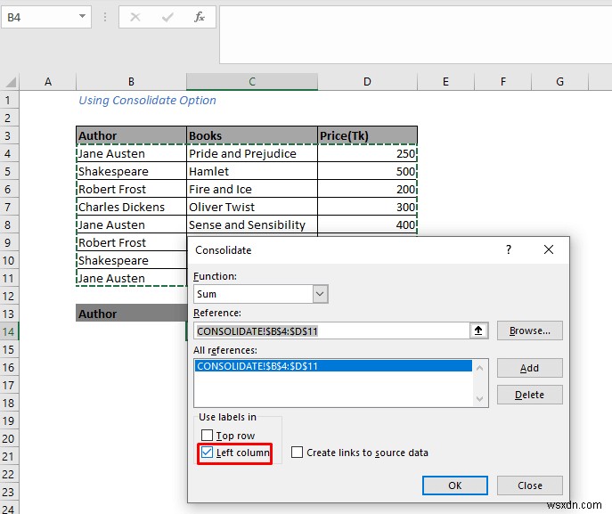Select the column E header

[445, 82]
